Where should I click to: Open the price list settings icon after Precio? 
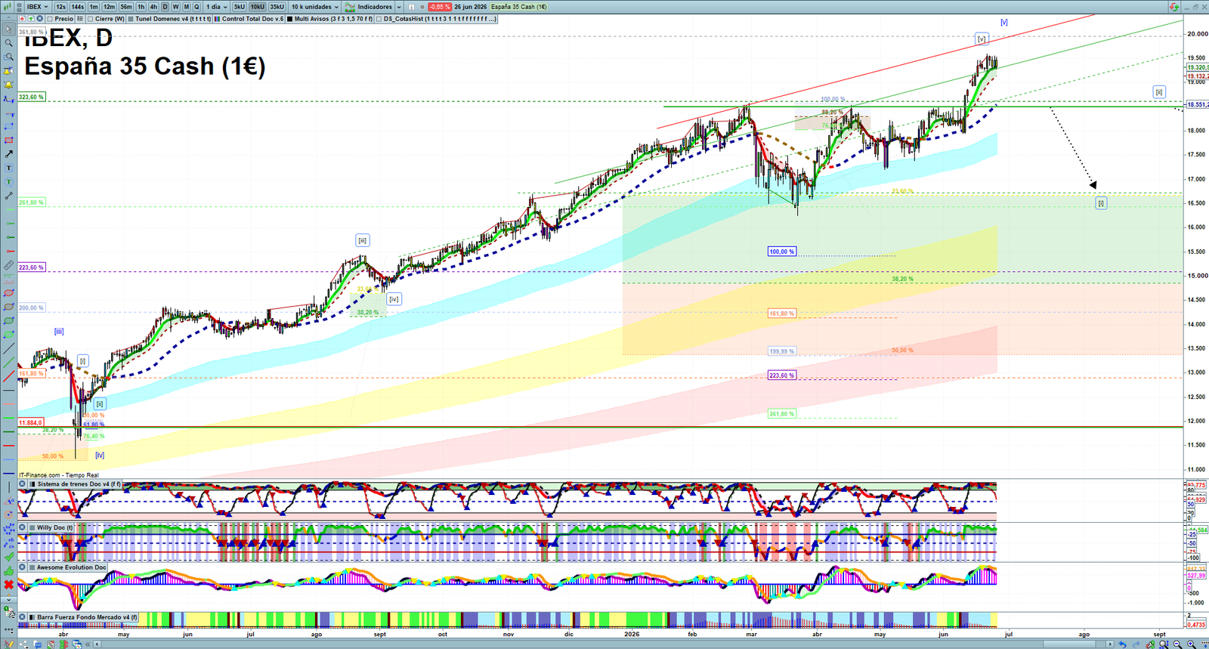(80, 19)
